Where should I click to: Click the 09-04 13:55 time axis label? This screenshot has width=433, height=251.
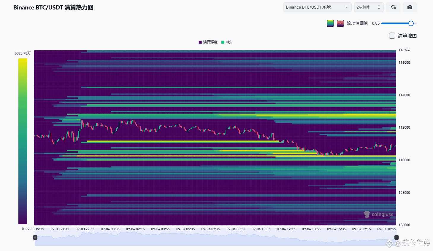(x=311, y=229)
